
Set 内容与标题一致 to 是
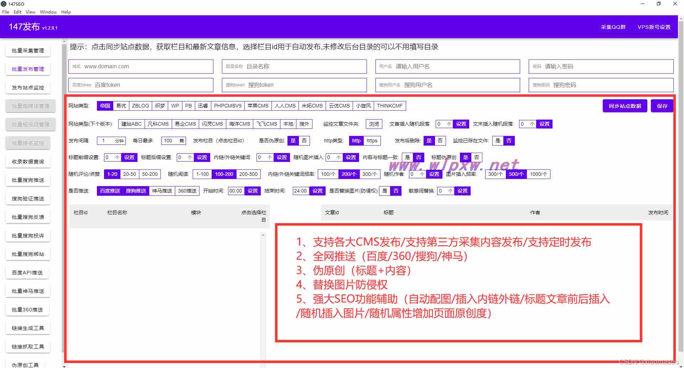pos(408,157)
